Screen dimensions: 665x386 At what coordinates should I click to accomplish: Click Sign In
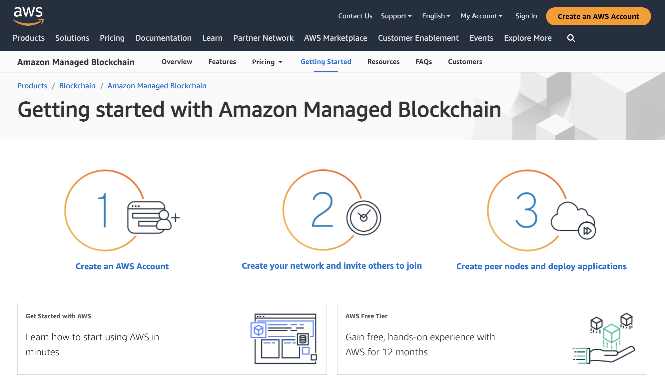click(526, 16)
